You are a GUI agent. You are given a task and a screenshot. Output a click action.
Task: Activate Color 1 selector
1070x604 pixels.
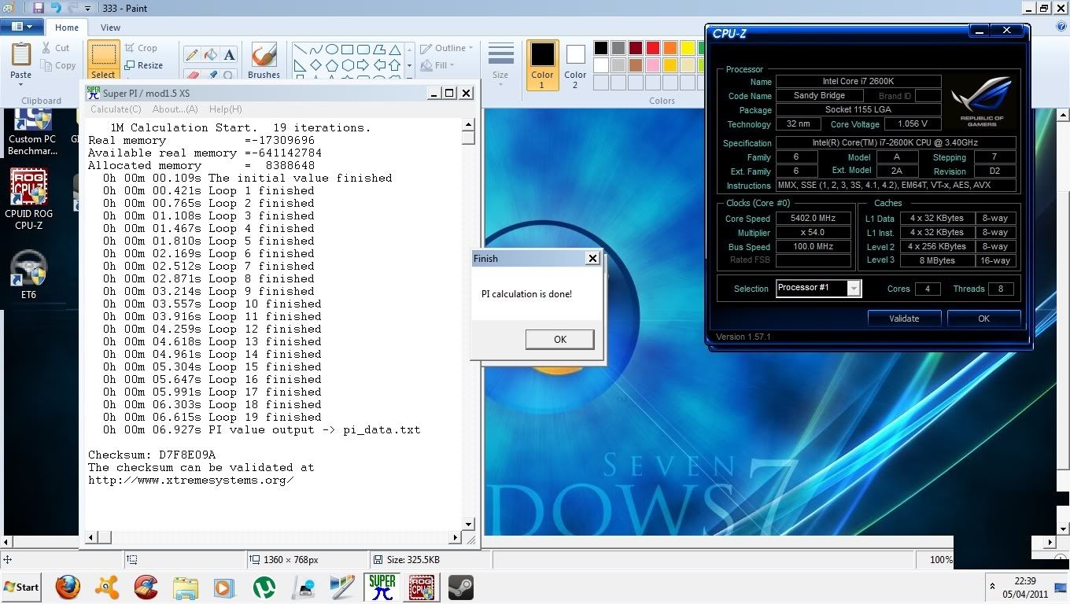(x=542, y=64)
